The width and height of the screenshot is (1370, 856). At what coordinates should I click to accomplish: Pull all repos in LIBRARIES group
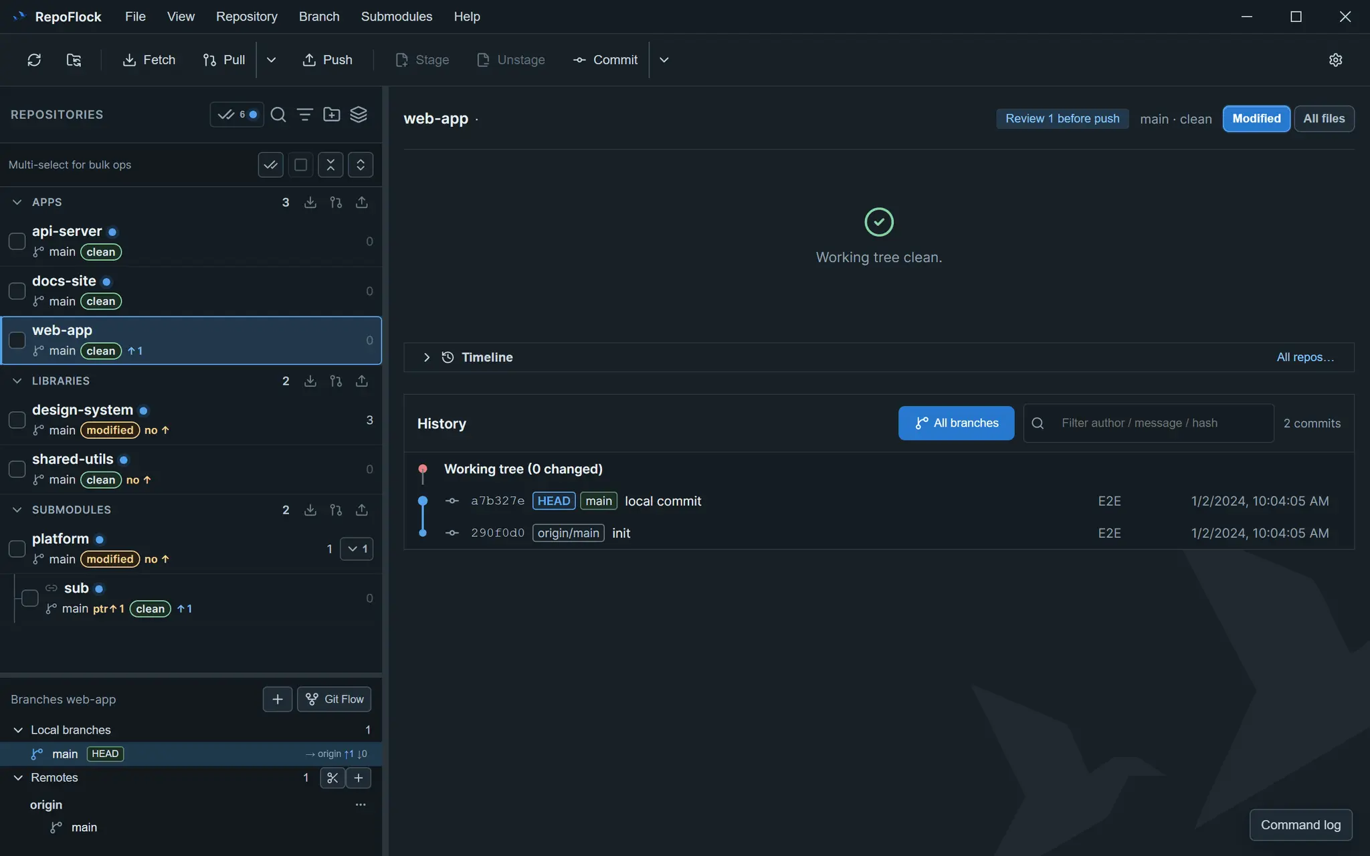coord(336,381)
